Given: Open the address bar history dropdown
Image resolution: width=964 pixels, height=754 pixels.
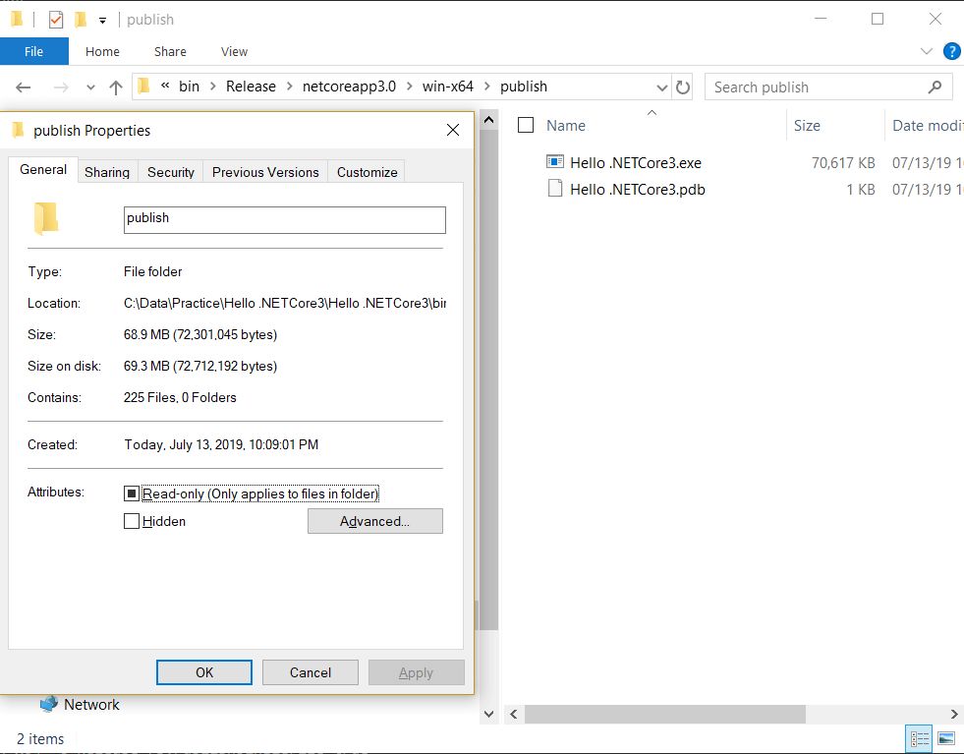Looking at the screenshot, I should click(662, 87).
